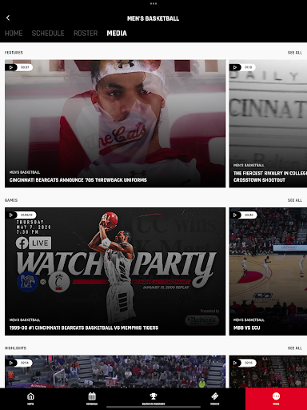Switch to the SCHEDULE tab at top
The image size is (307, 410).
48,34
